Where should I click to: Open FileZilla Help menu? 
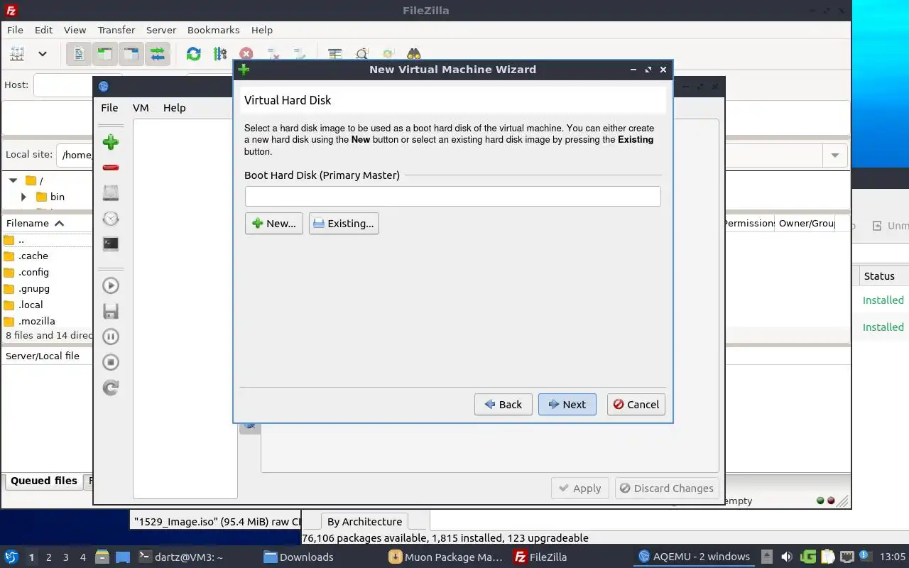click(x=262, y=30)
